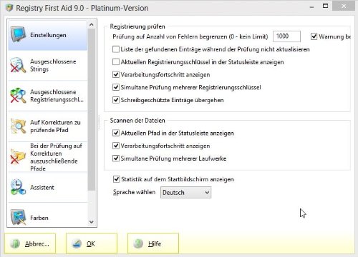
Task: Click the dotted splitter handle beside the sidebar
Action: click(99, 122)
